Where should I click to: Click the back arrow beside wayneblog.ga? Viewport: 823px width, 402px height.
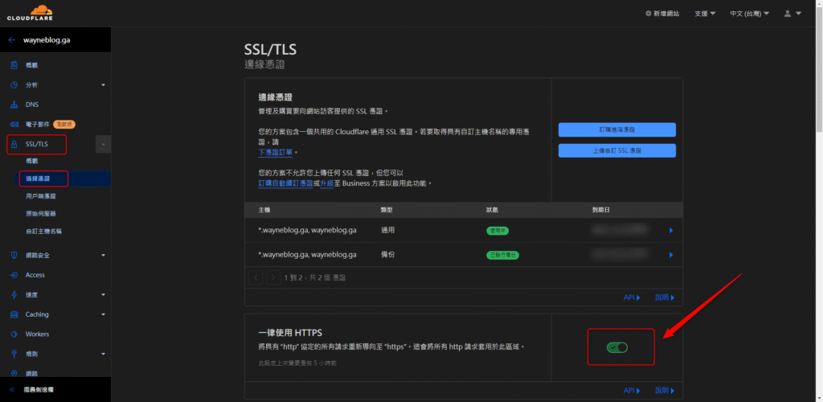coord(12,39)
